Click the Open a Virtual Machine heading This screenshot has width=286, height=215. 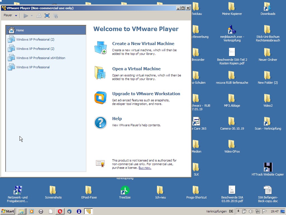pyautogui.click(x=136, y=69)
